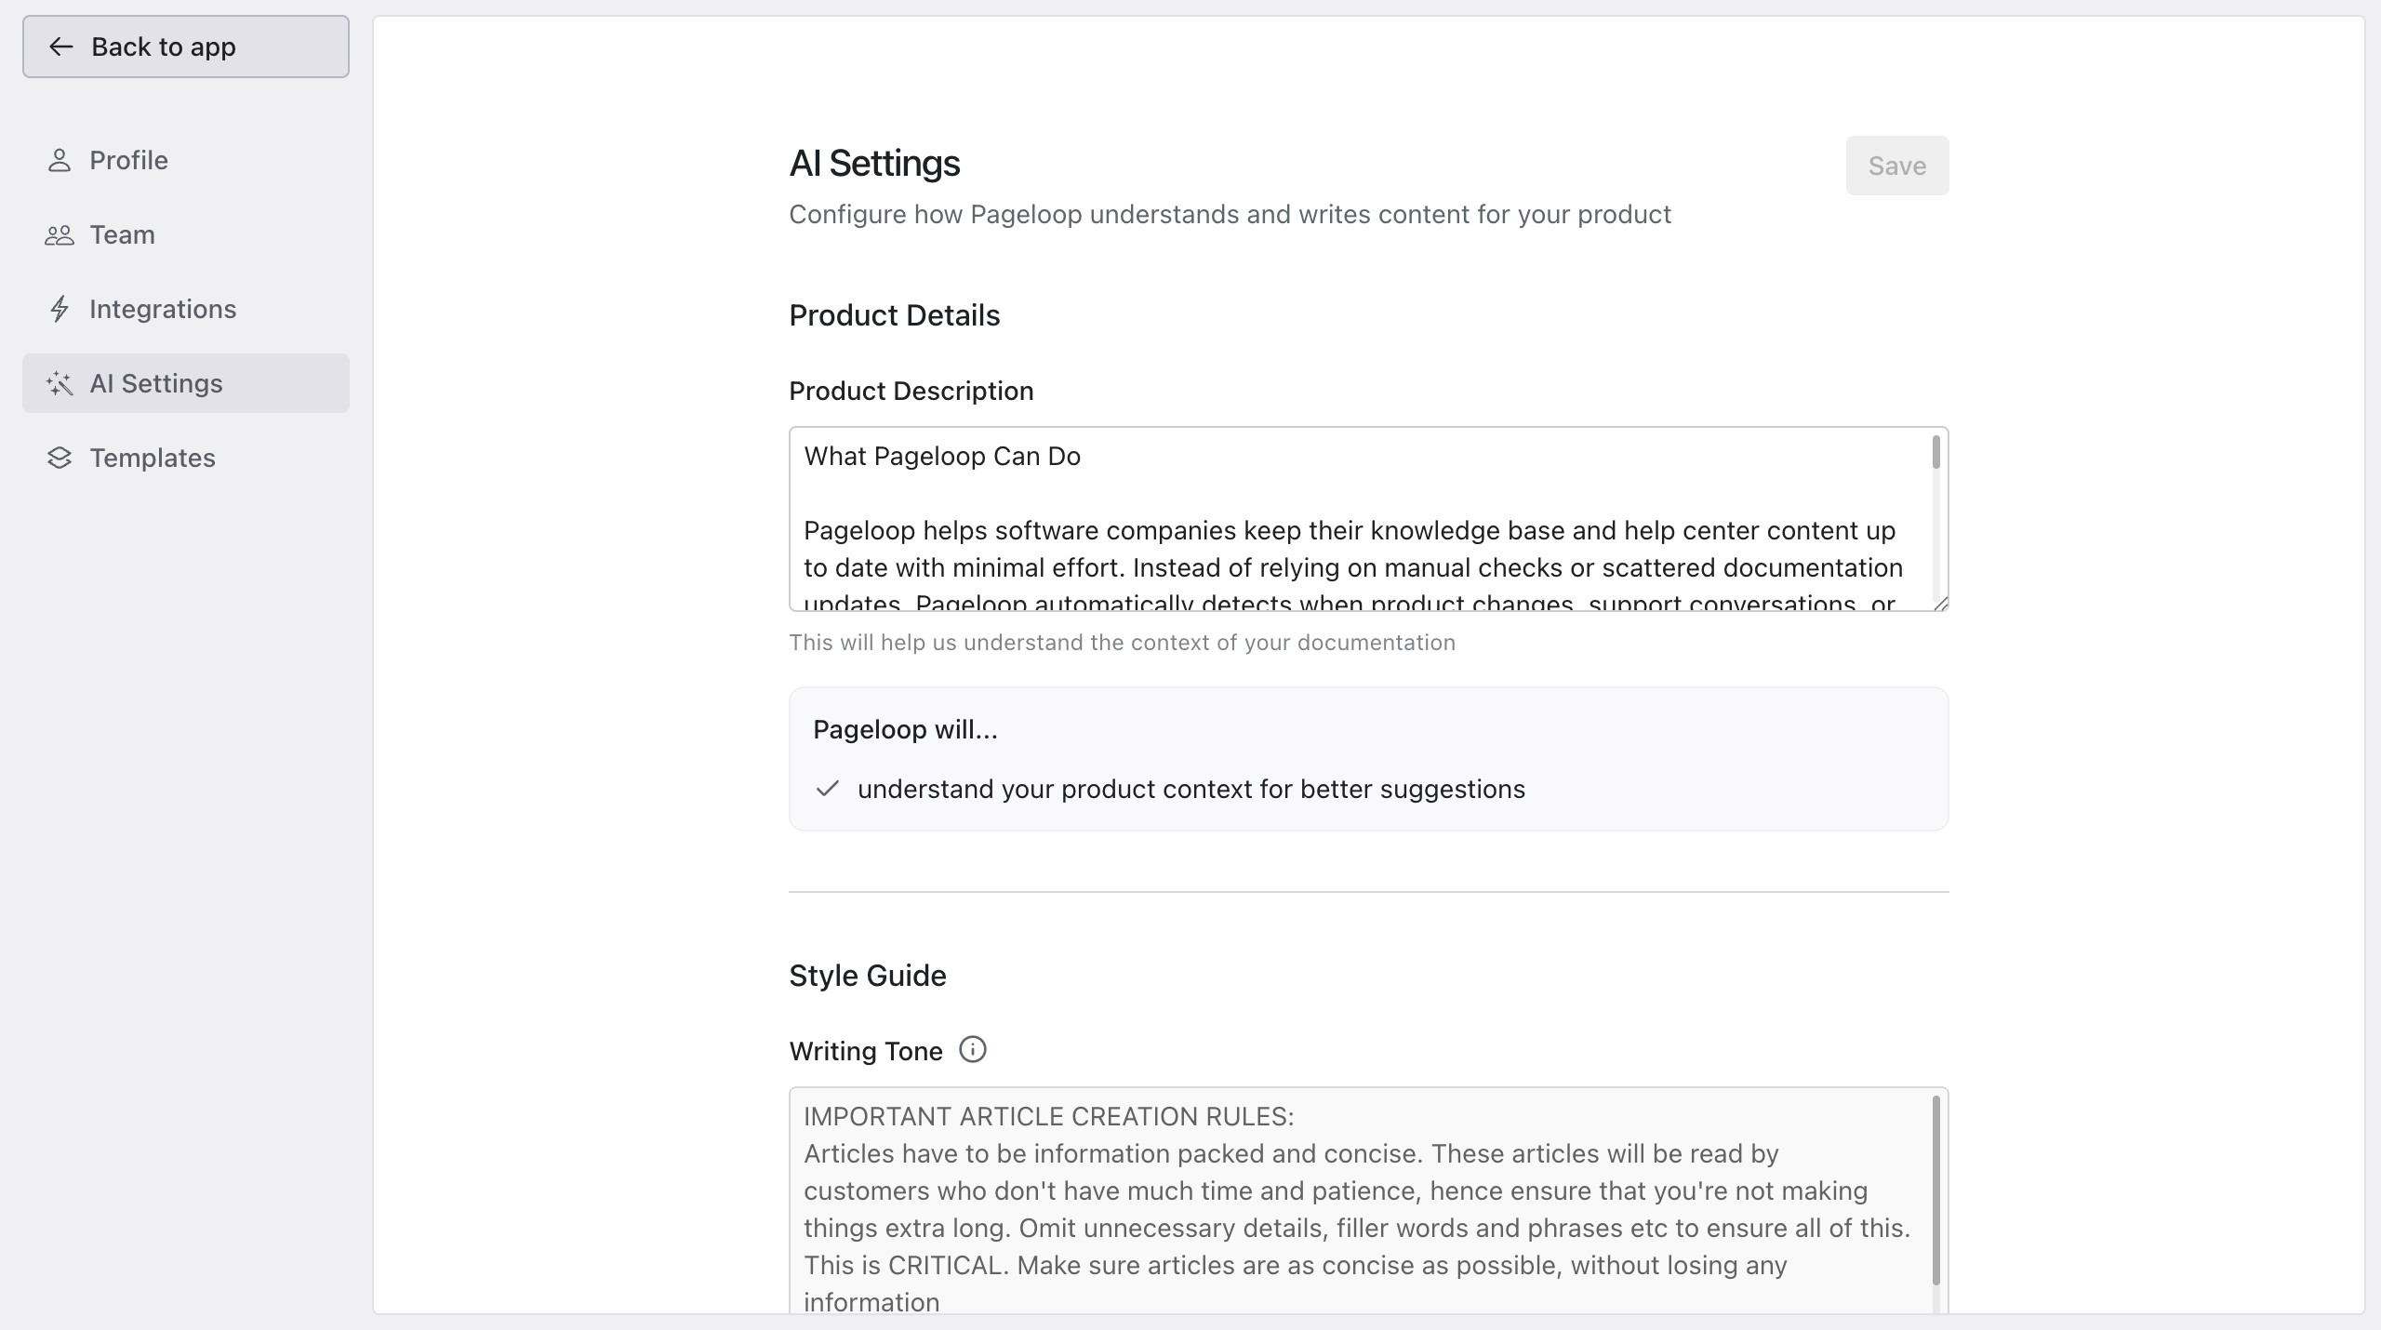The height and width of the screenshot is (1330, 2381).
Task: Click the Product Description field label
Action: 911,391
